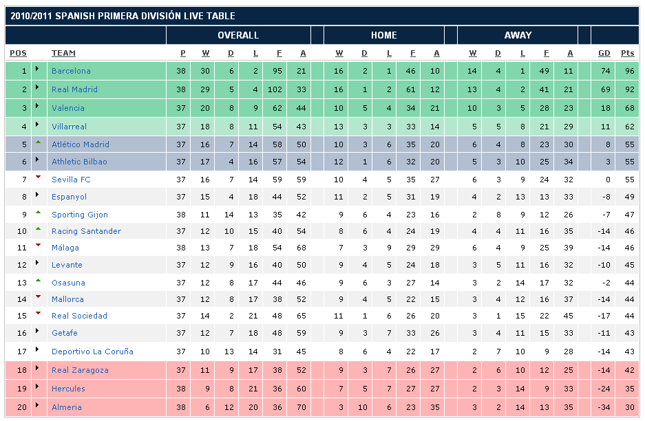Image resolution: width=645 pixels, height=421 pixels.
Task: Click the green up arrow beside Sporting Gijon
Action: 38,213
